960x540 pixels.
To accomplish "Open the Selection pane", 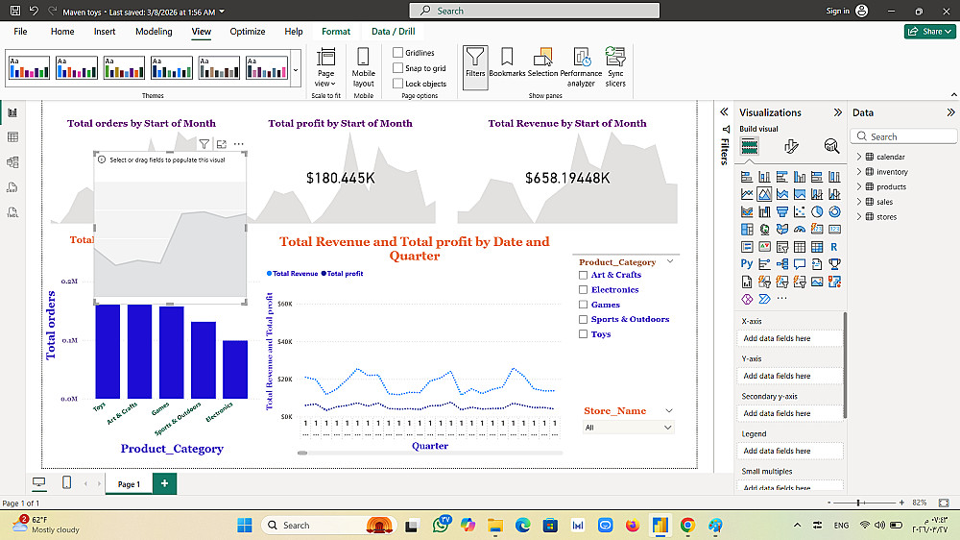I will [543, 62].
